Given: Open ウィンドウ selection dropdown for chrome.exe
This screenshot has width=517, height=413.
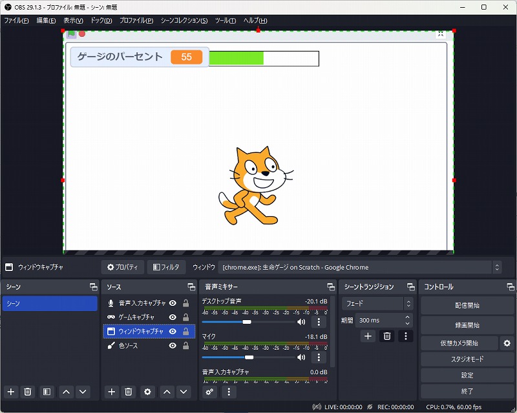Looking at the screenshot, I should pyautogui.click(x=360, y=267).
